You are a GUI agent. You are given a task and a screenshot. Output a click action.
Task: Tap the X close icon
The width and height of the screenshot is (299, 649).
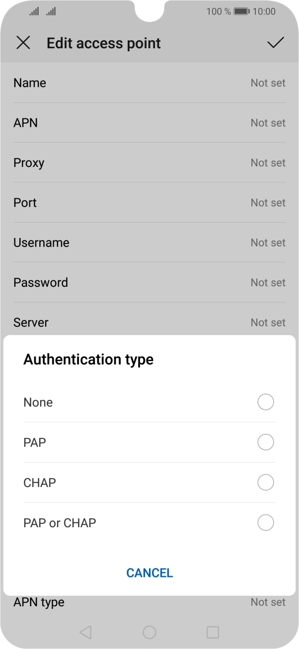[x=23, y=43]
